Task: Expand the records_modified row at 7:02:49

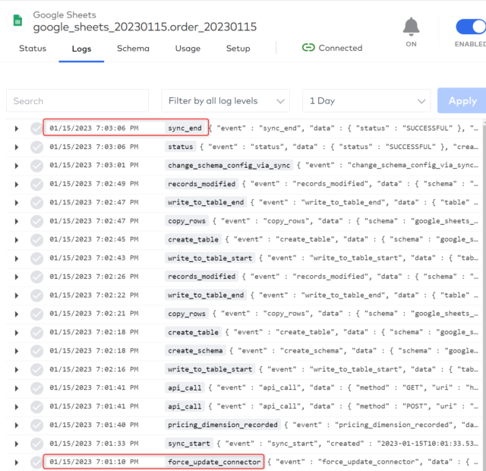Action: point(17,184)
